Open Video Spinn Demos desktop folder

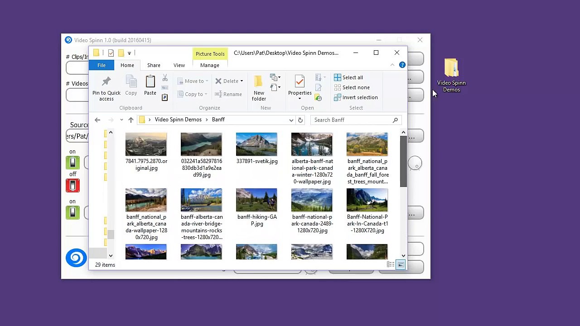click(451, 75)
